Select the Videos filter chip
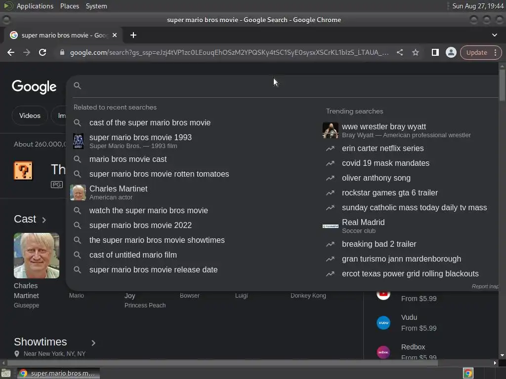 [x=30, y=115]
